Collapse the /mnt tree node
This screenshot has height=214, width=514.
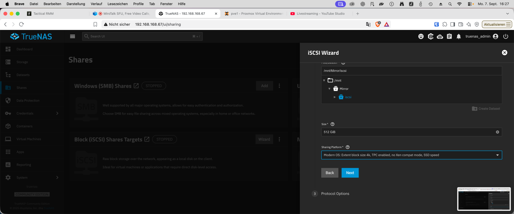pyautogui.click(x=324, y=80)
